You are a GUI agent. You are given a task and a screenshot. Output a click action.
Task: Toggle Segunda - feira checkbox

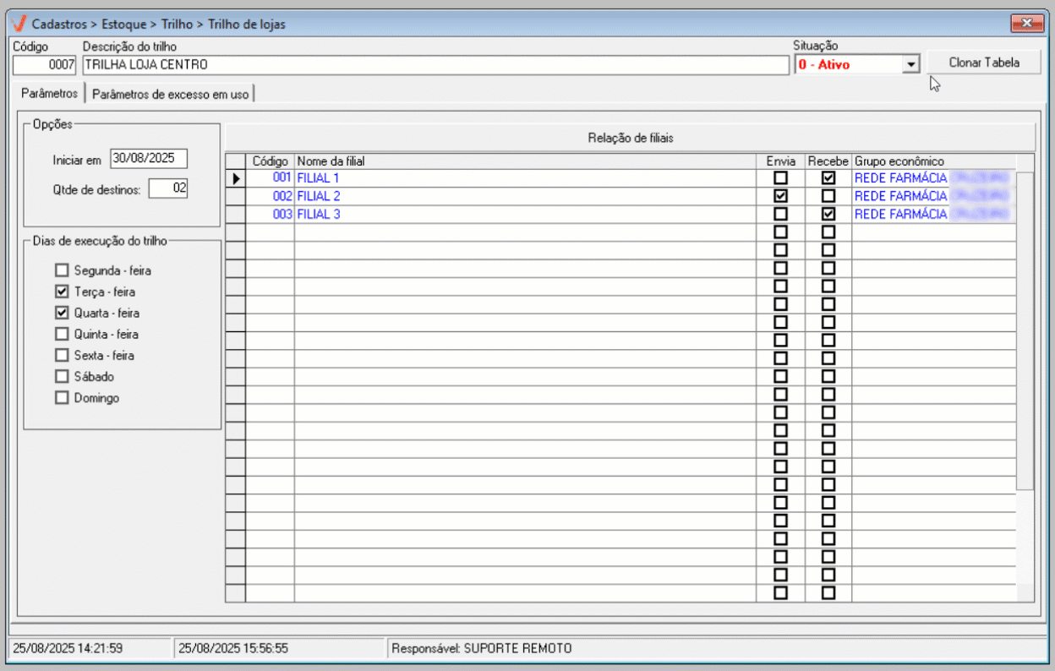(61, 271)
